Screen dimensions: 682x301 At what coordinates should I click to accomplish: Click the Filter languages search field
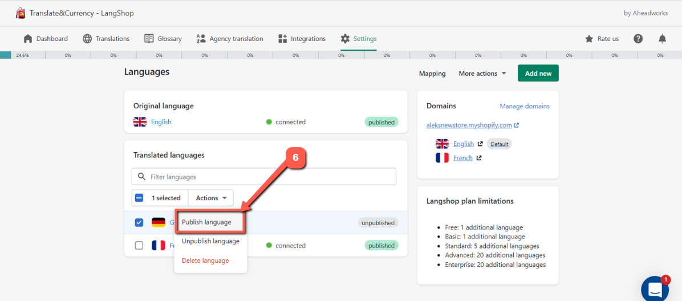pyautogui.click(x=264, y=177)
